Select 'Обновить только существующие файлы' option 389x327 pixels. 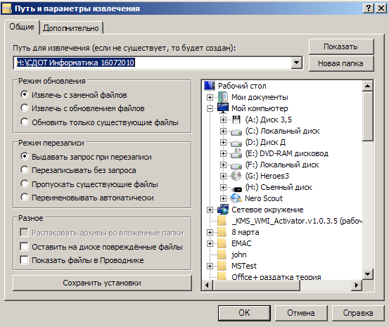(x=25, y=122)
